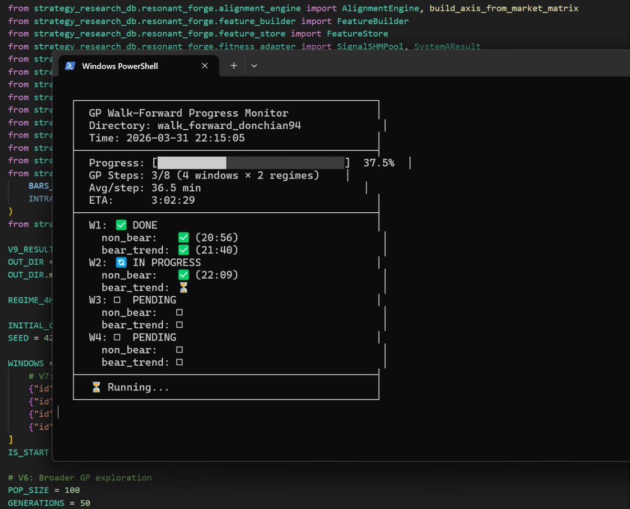
Task: Click W1 non_bear checkmark (20:56)
Action: (183, 237)
